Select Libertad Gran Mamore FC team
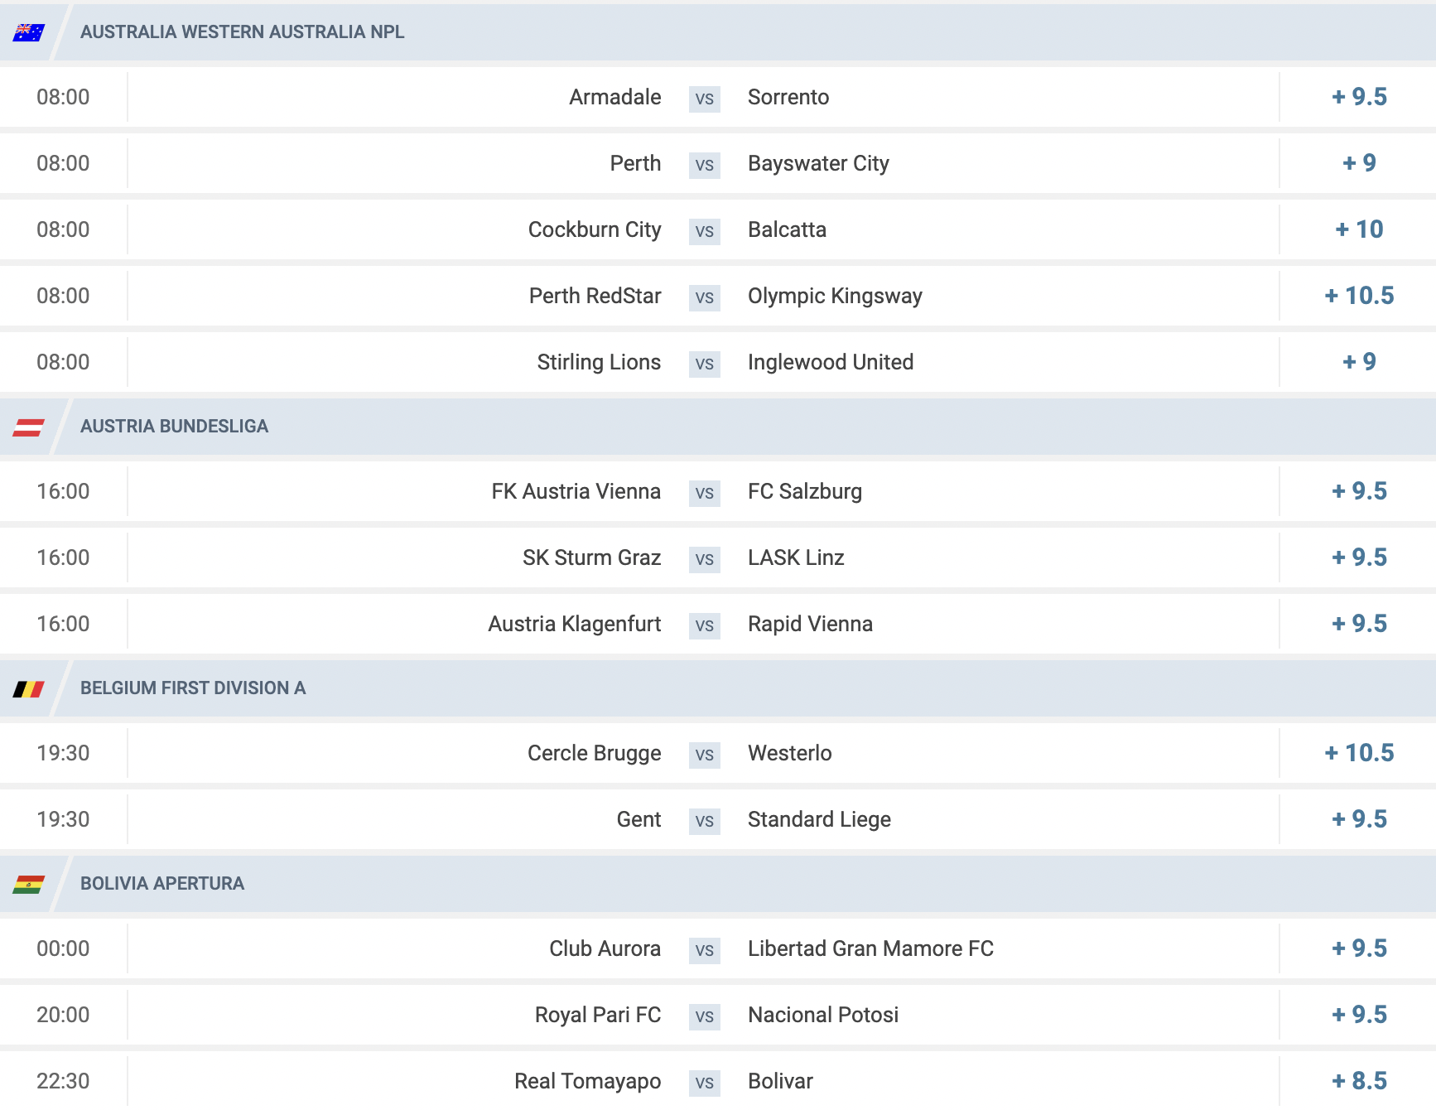This screenshot has height=1110, width=1436. coord(870,948)
